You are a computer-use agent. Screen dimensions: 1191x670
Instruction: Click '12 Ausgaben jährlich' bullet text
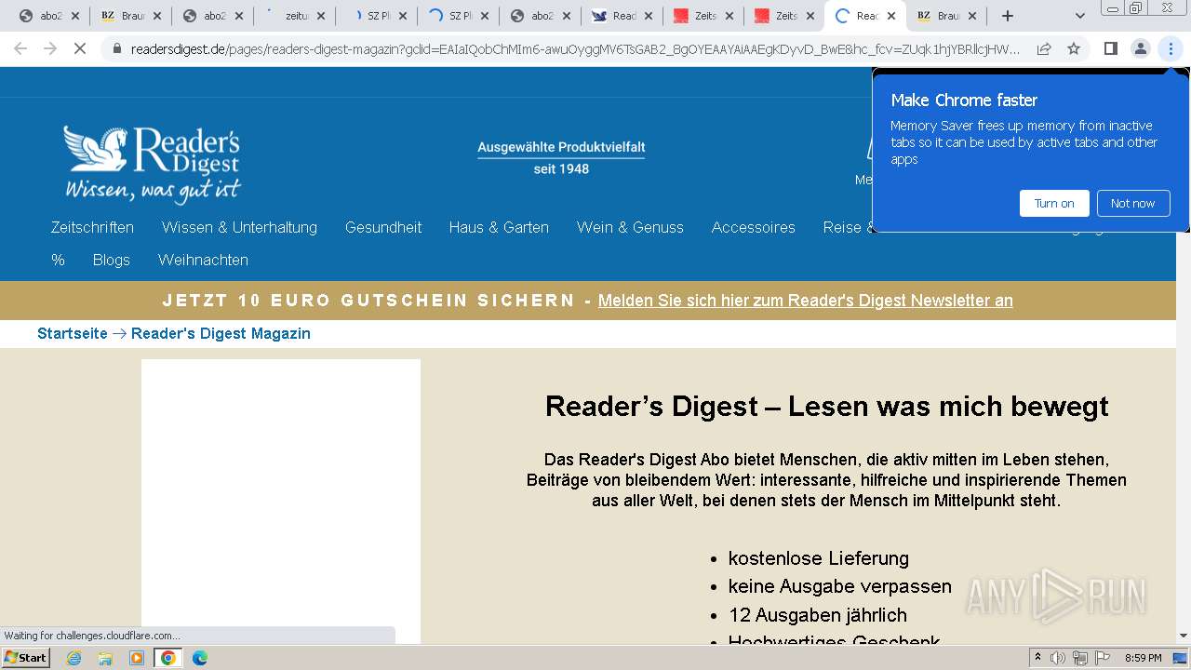point(818,615)
